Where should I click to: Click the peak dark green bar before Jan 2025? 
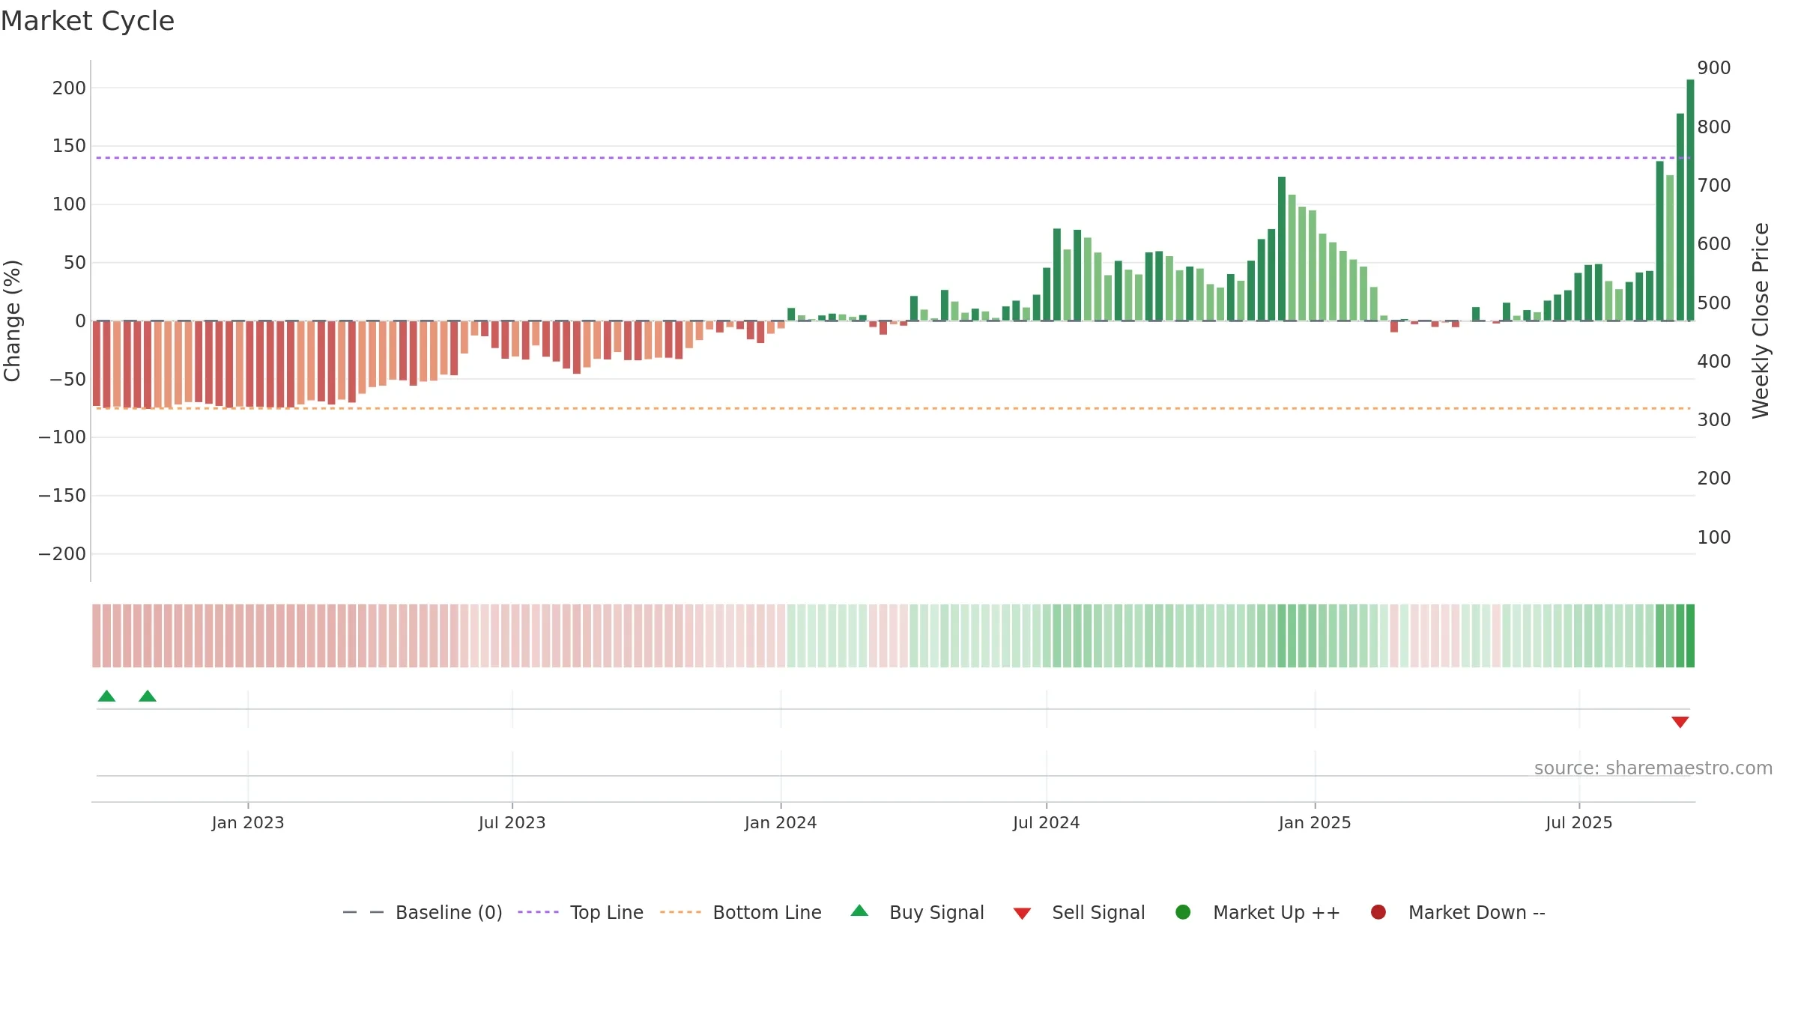click(1282, 249)
